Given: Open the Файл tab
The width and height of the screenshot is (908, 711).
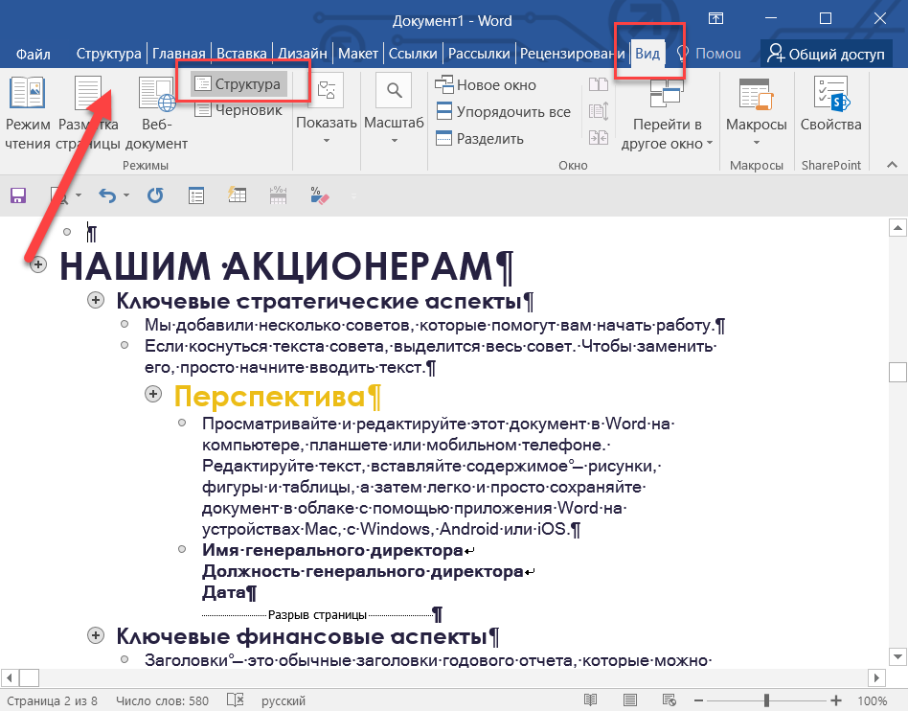Looking at the screenshot, I should 33,54.
